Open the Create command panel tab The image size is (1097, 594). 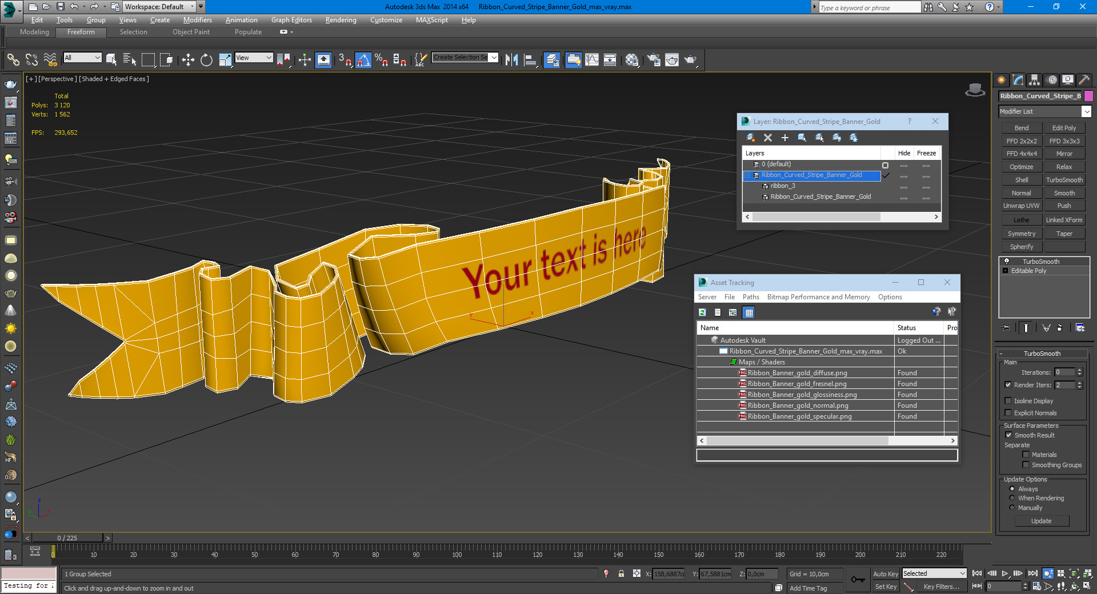click(x=1002, y=80)
